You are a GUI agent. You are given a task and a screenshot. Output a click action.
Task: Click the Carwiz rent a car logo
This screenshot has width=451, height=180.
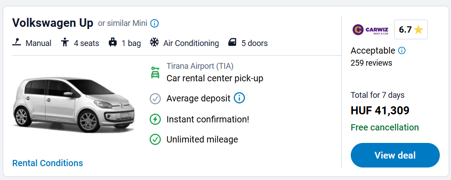tap(370, 30)
